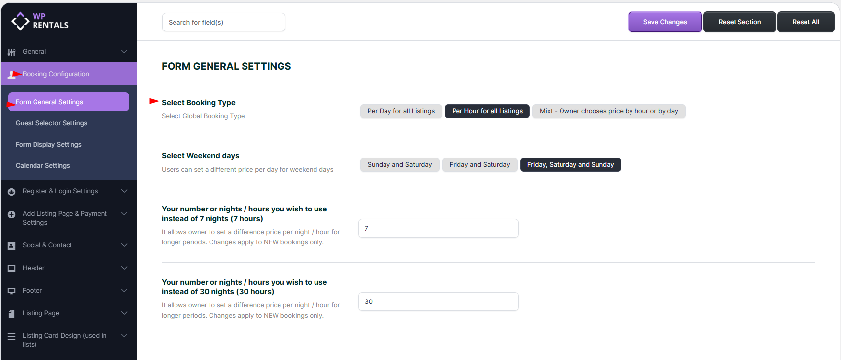Click the Add Listing Page plus icon

(x=12, y=214)
